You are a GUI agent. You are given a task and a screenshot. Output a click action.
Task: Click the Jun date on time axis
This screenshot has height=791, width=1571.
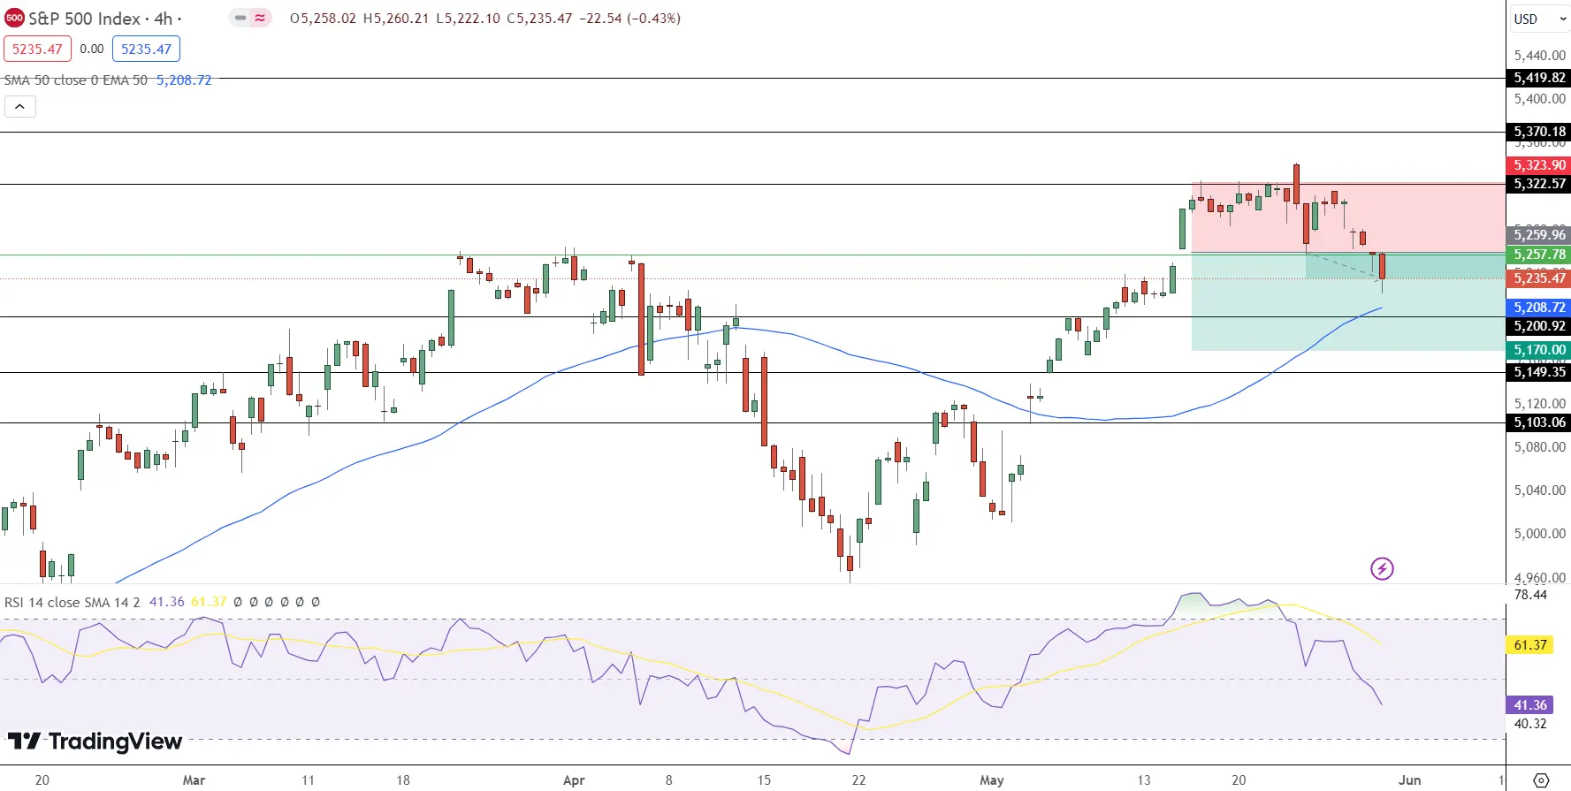click(1410, 780)
